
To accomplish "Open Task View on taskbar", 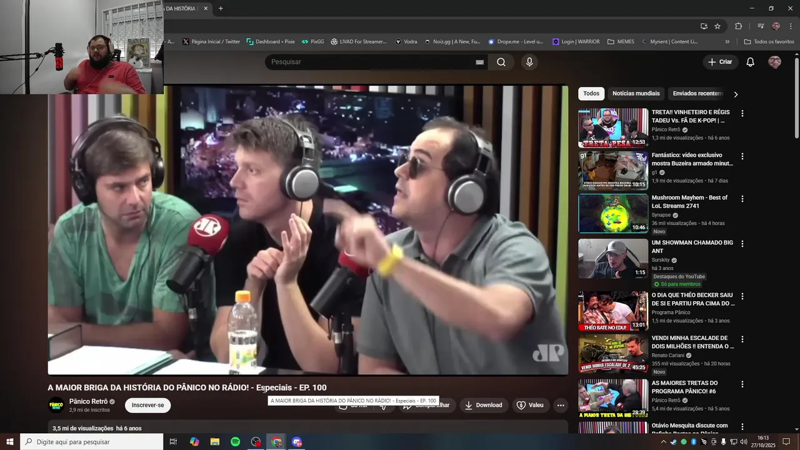I will coord(173,442).
